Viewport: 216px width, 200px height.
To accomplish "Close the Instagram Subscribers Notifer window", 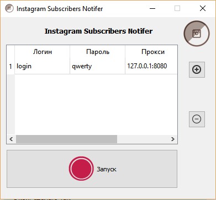I will point(203,8).
